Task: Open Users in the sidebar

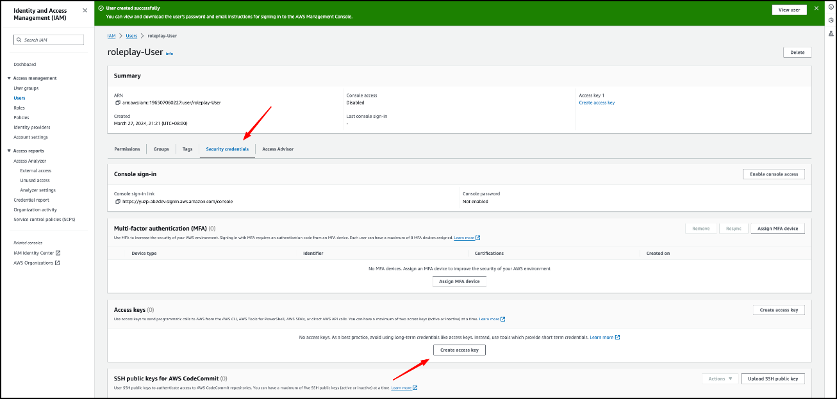Action: [x=20, y=98]
